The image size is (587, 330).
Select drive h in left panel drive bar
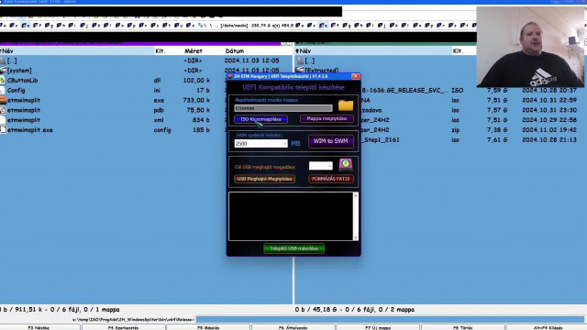(61, 26)
